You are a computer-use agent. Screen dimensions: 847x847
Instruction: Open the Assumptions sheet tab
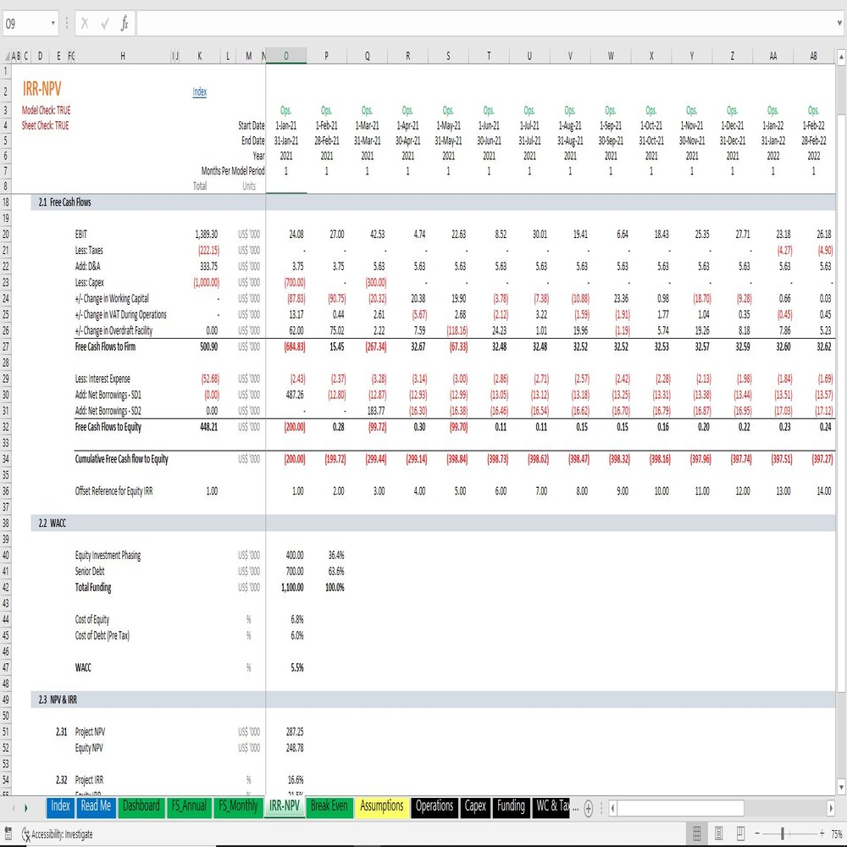click(381, 806)
